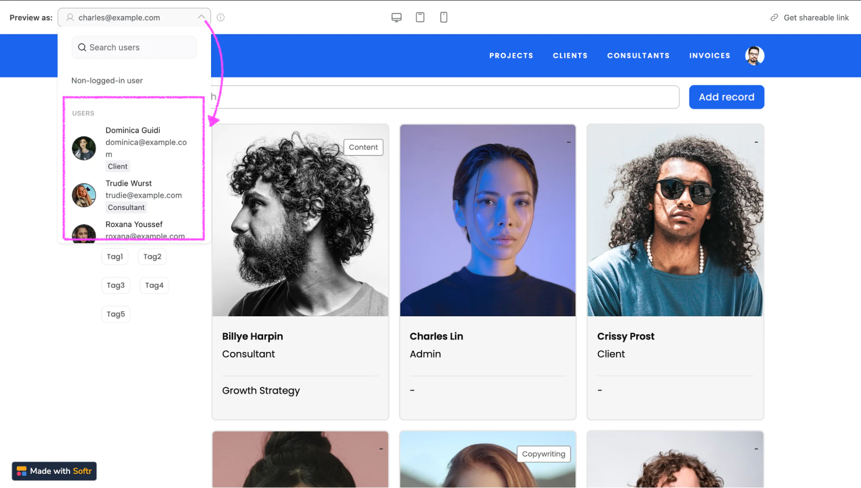The image size is (861, 488).
Task: Toggle the Tag3 filter
Action: 115,285
